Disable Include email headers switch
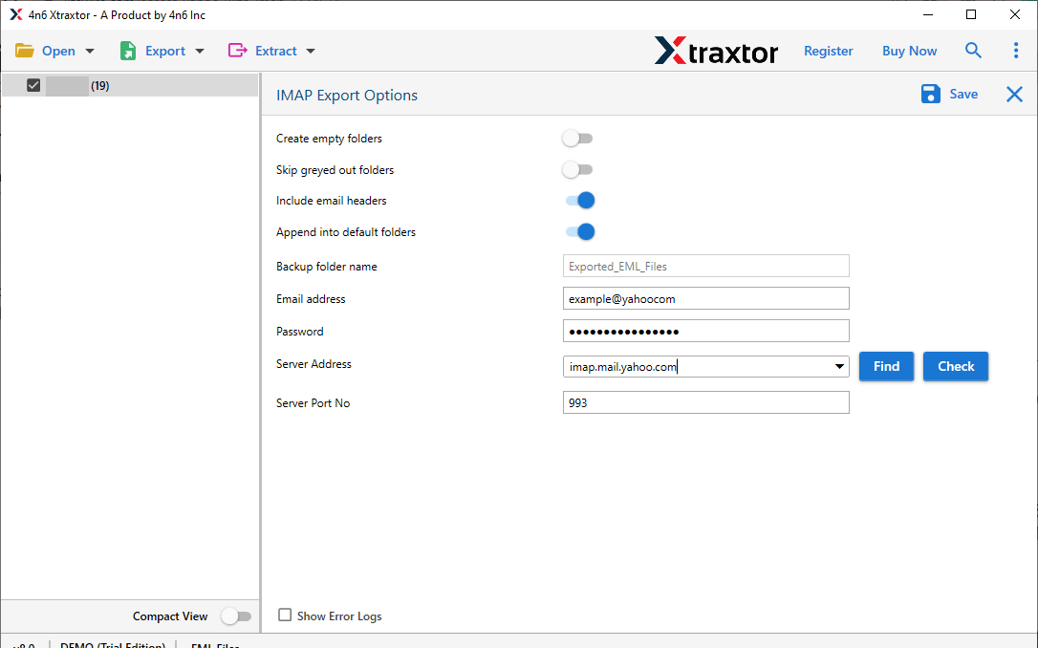The width and height of the screenshot is (1038, 648). pyautogui.click(x=580, y=201)
